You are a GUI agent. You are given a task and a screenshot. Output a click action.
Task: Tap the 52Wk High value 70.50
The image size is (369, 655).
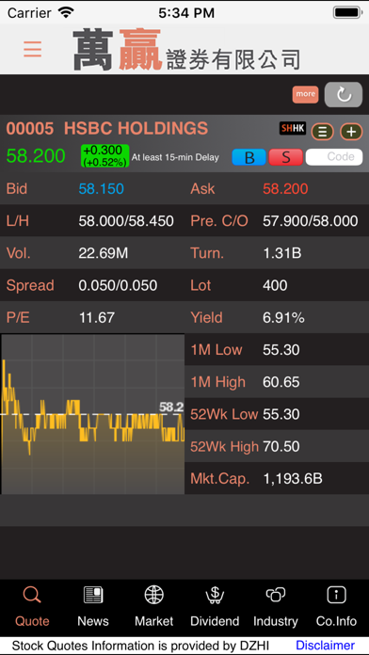[281, 447]
